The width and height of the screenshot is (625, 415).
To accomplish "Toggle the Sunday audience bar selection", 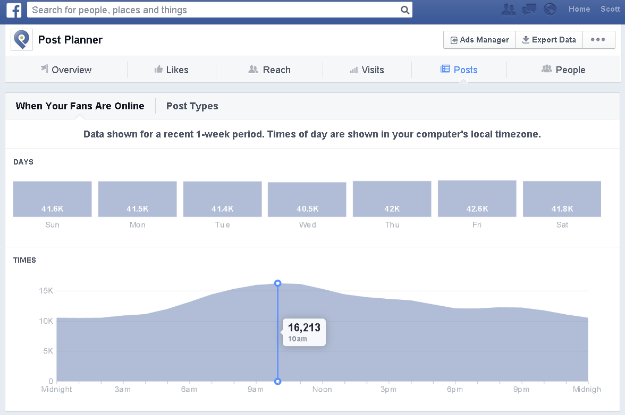I will coord(52,198).
